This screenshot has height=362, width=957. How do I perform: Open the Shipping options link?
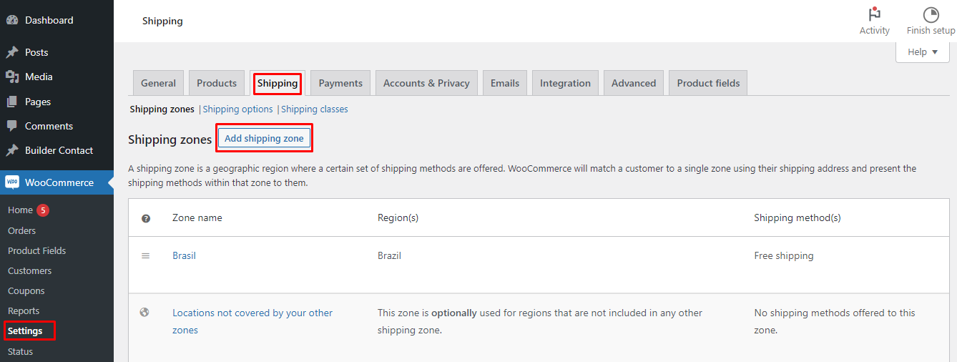point(238,109)
